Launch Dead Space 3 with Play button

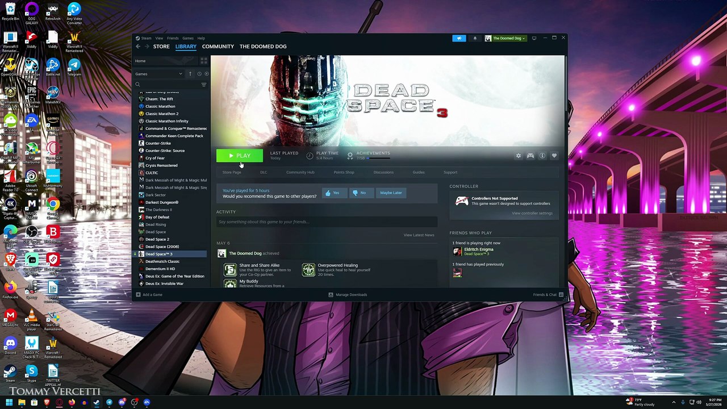[239, 156]
